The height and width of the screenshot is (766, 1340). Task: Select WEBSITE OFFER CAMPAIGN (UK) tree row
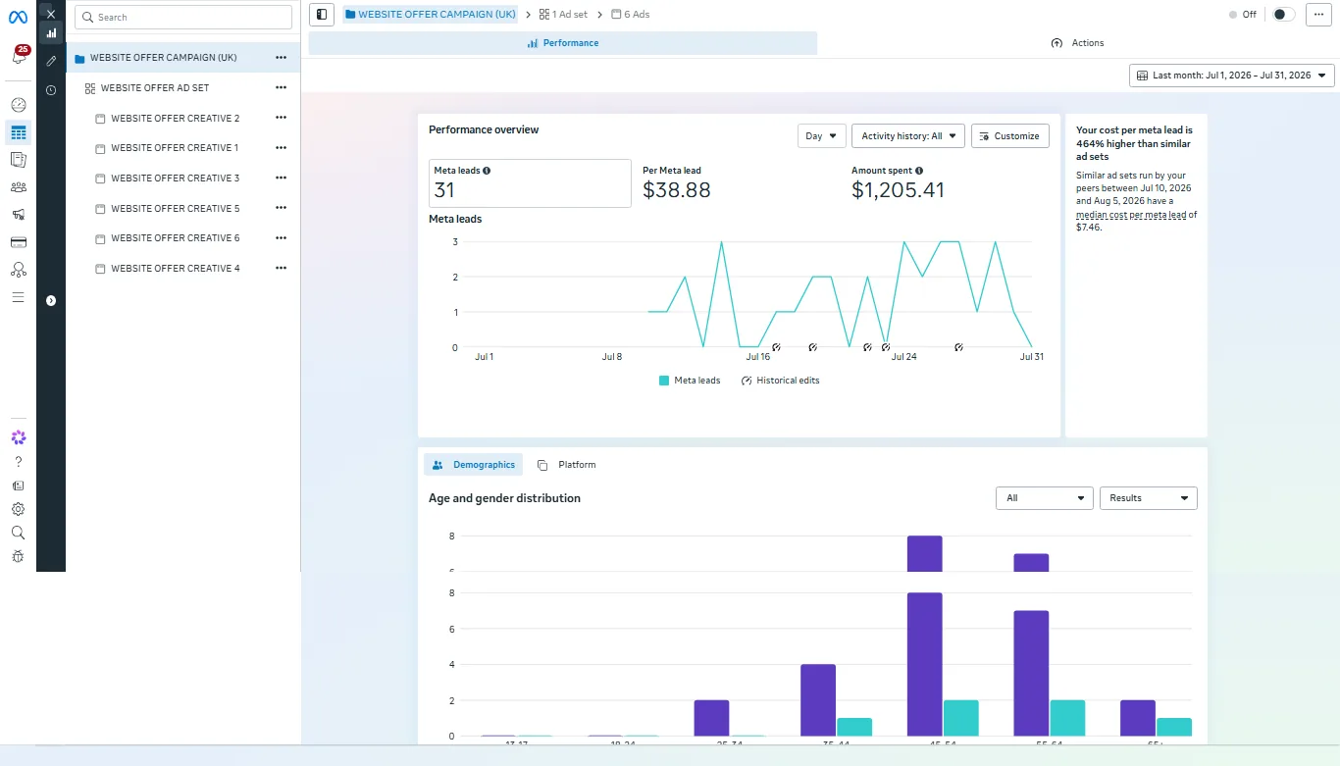(x=182, y=58)
